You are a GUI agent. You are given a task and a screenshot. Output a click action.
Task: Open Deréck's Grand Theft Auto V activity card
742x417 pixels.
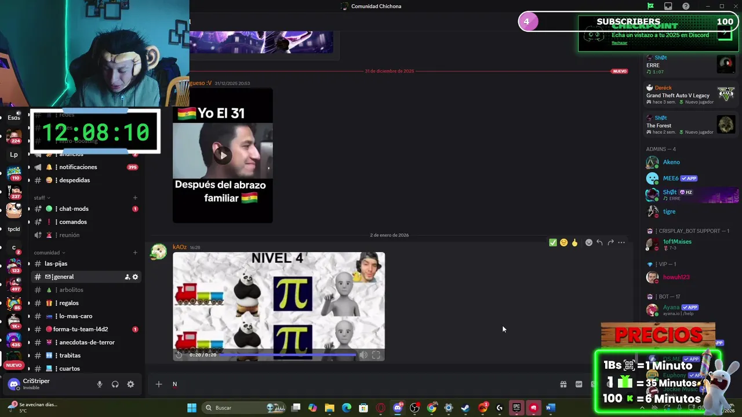click(690, 95)
